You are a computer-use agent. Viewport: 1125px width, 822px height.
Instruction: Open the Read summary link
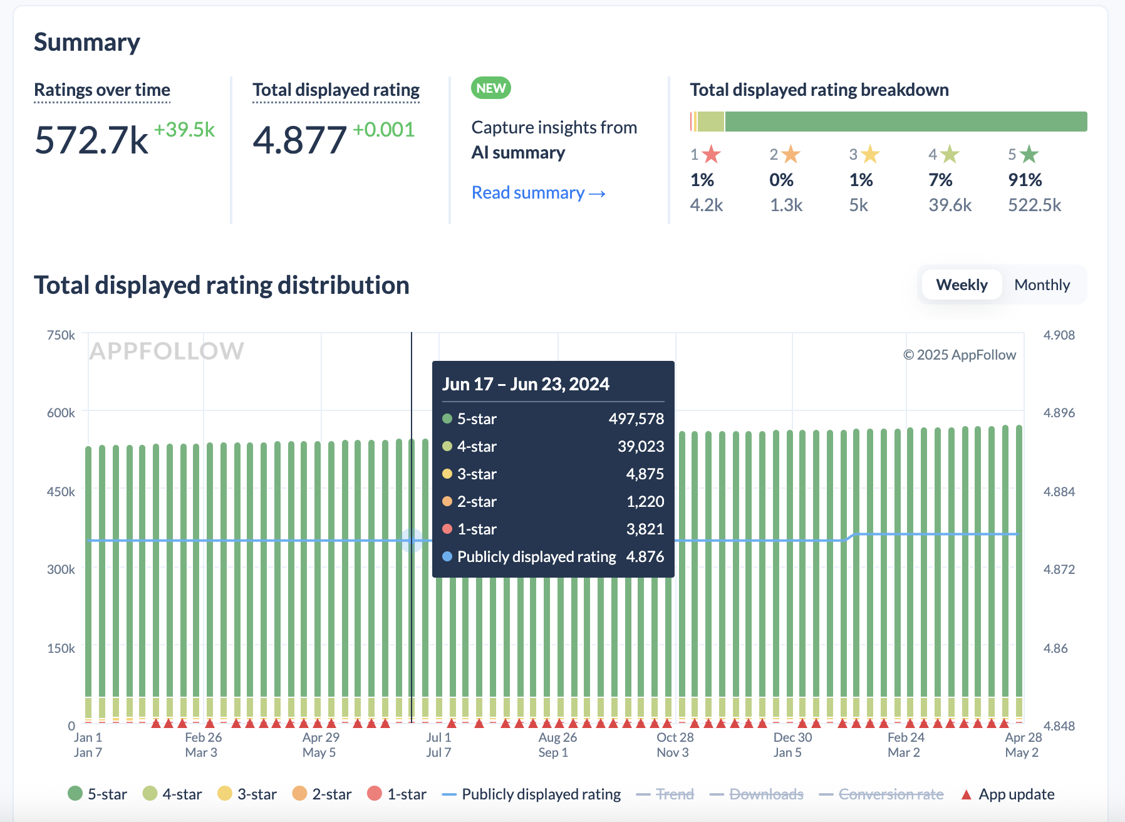pos(539,193)
